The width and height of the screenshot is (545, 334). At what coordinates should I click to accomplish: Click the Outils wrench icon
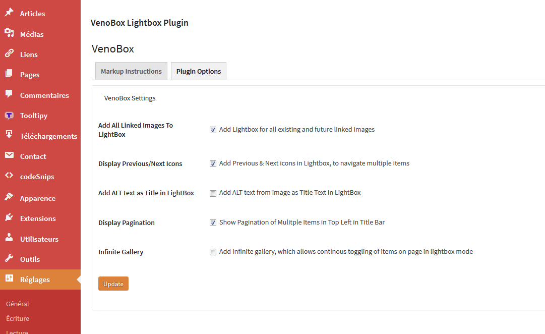tap(9, 258)
